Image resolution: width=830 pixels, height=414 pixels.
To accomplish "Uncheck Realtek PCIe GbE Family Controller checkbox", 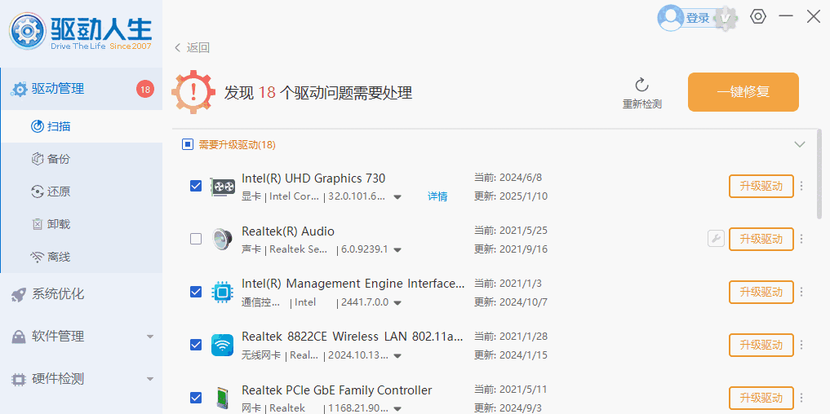I will [x=196, y=398].
